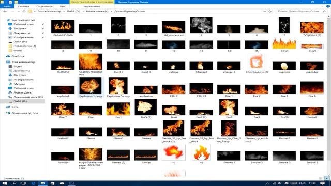
Task: Click DATA (D:) in the address breadcrumb
Action: (73, 11)
